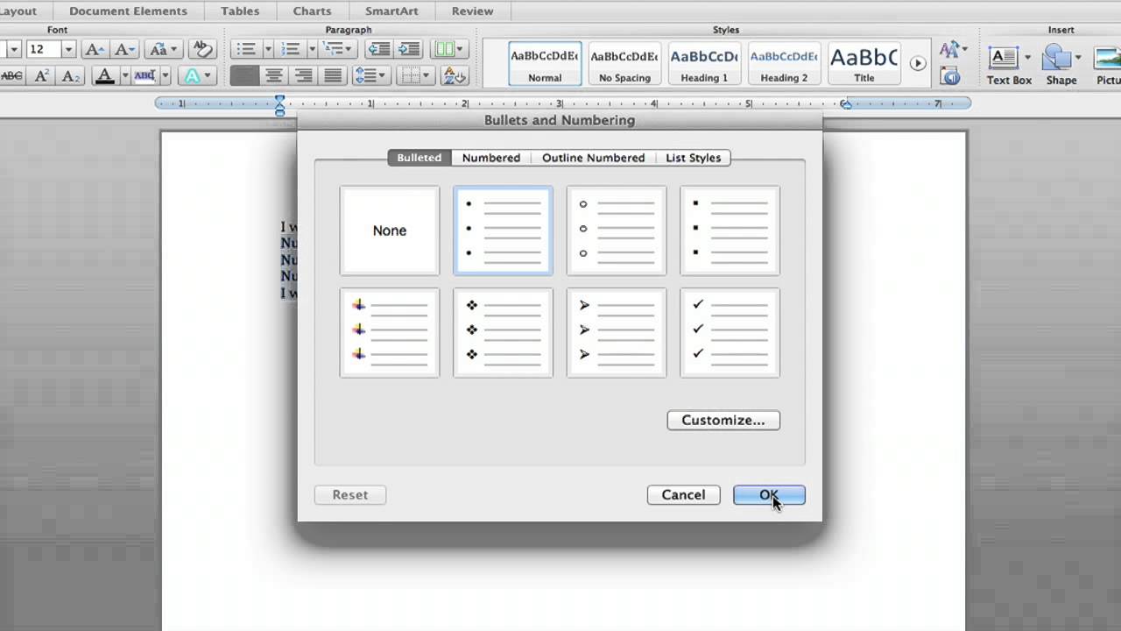Click the numbered list icon in ribbon
This screenshot has height=631, width=1121.
(x=292, y=49)
